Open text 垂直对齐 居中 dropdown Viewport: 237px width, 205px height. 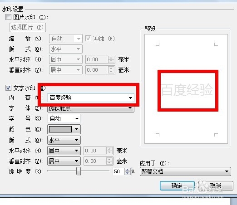[64, 161]
